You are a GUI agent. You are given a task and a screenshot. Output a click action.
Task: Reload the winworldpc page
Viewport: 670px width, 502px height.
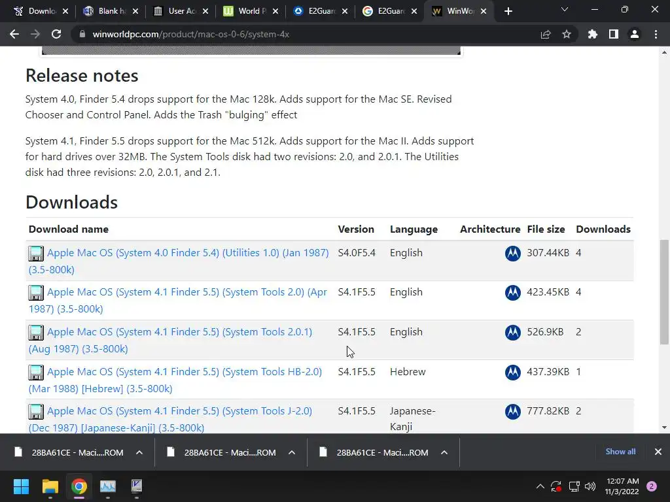coord(56,34)
